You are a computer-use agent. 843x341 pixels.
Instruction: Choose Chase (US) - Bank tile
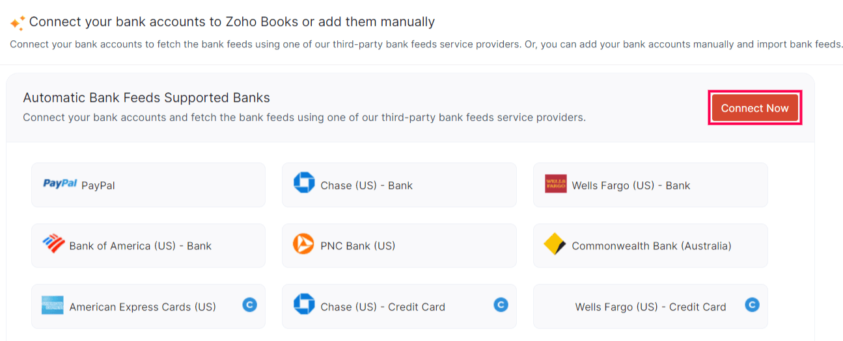click(x=399, y=185)
